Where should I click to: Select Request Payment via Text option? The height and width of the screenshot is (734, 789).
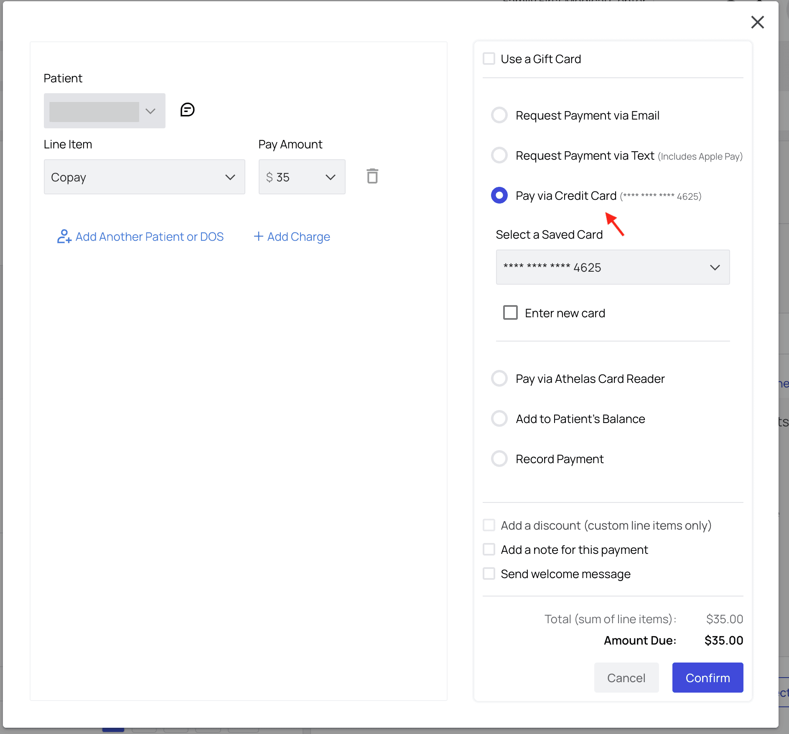click(x=499, y=155)
